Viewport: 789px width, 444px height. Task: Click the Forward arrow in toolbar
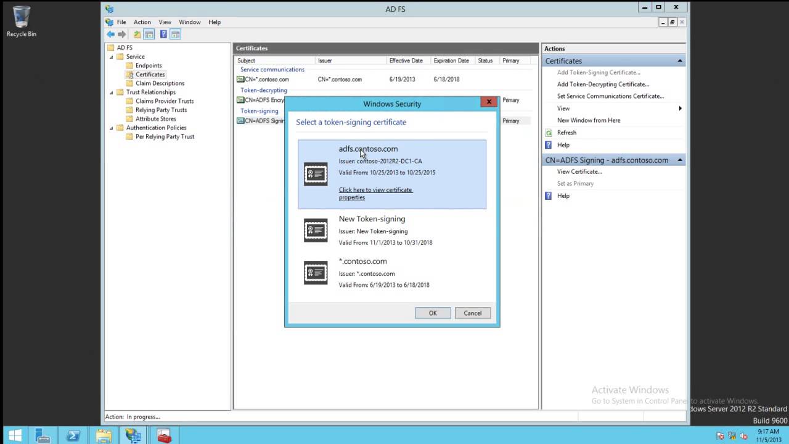121,35
